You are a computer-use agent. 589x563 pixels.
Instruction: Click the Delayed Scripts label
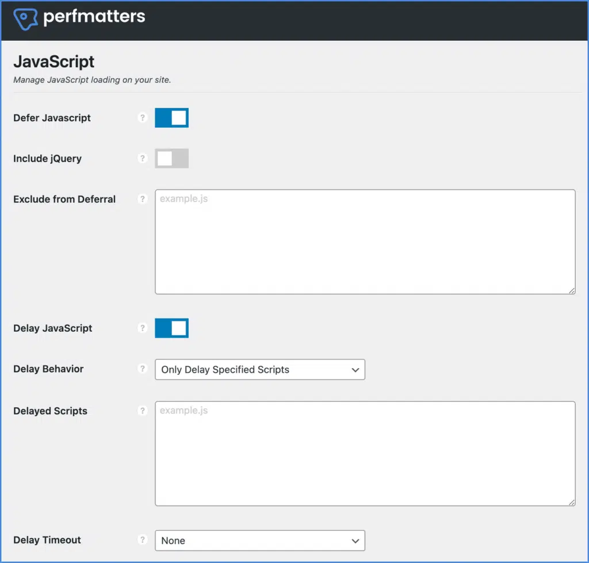[51, 411]
